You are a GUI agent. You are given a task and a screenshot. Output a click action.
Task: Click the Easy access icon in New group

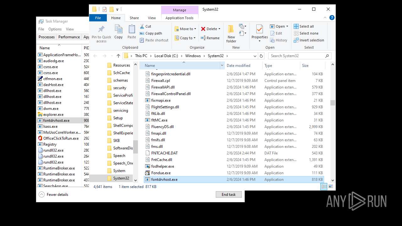pos(242,33)
